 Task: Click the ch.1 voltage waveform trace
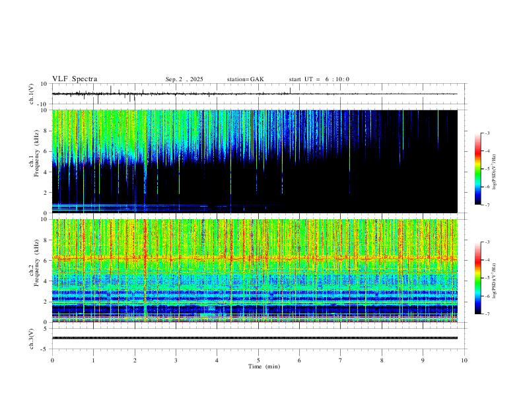[x=254, y=94]
